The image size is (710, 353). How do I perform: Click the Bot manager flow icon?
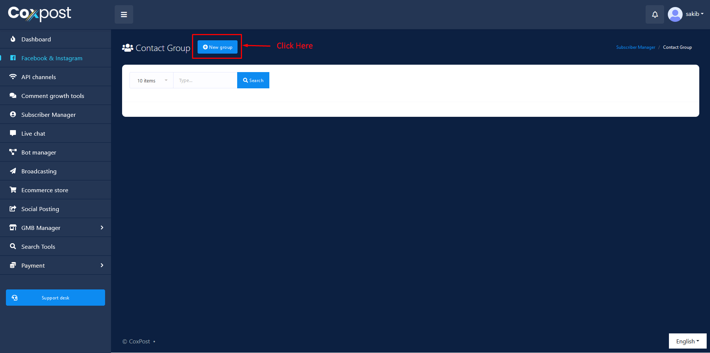13,152
